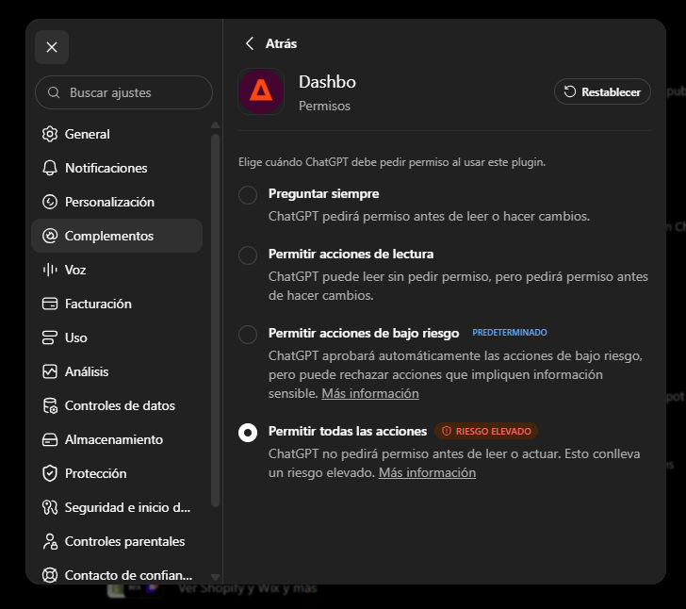Click the Controles parentales person icon
686x609 pixels.
(x=50, y=541)
